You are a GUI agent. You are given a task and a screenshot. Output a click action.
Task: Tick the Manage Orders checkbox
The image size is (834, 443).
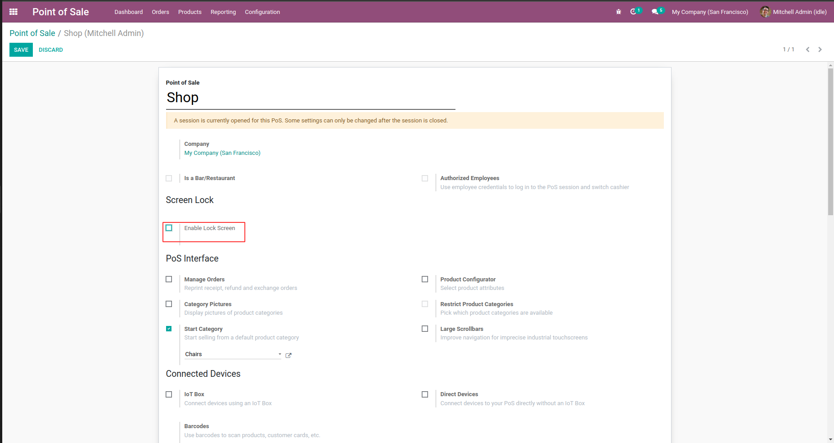(x=169, y=279)
